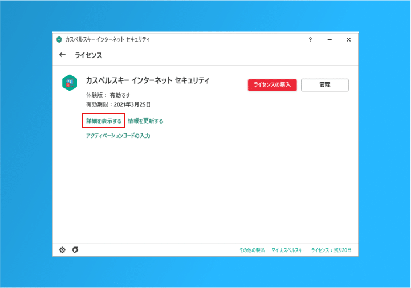Open the support headset icon
The image size is (411, 288).
coord(75,250)
